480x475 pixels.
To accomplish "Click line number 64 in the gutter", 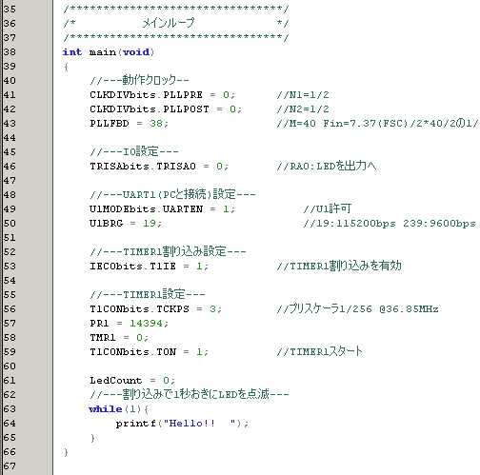I will (x=10, y=424).
